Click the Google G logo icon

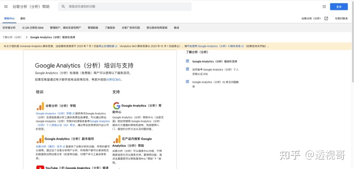point(117,106)
